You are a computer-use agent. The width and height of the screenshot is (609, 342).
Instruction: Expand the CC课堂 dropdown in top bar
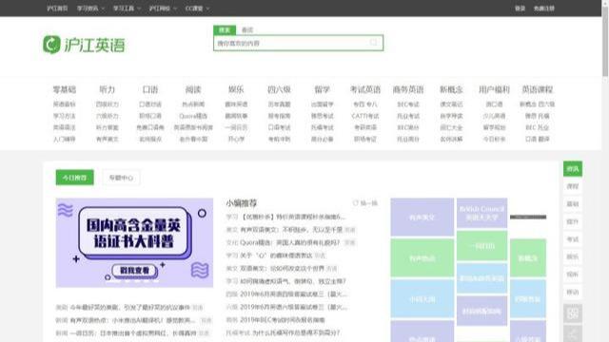pyautogui.click(x=197, y=9)
